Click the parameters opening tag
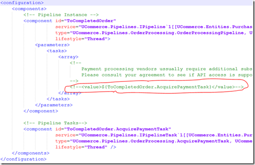The image size is (255, 165). (52, 45)
